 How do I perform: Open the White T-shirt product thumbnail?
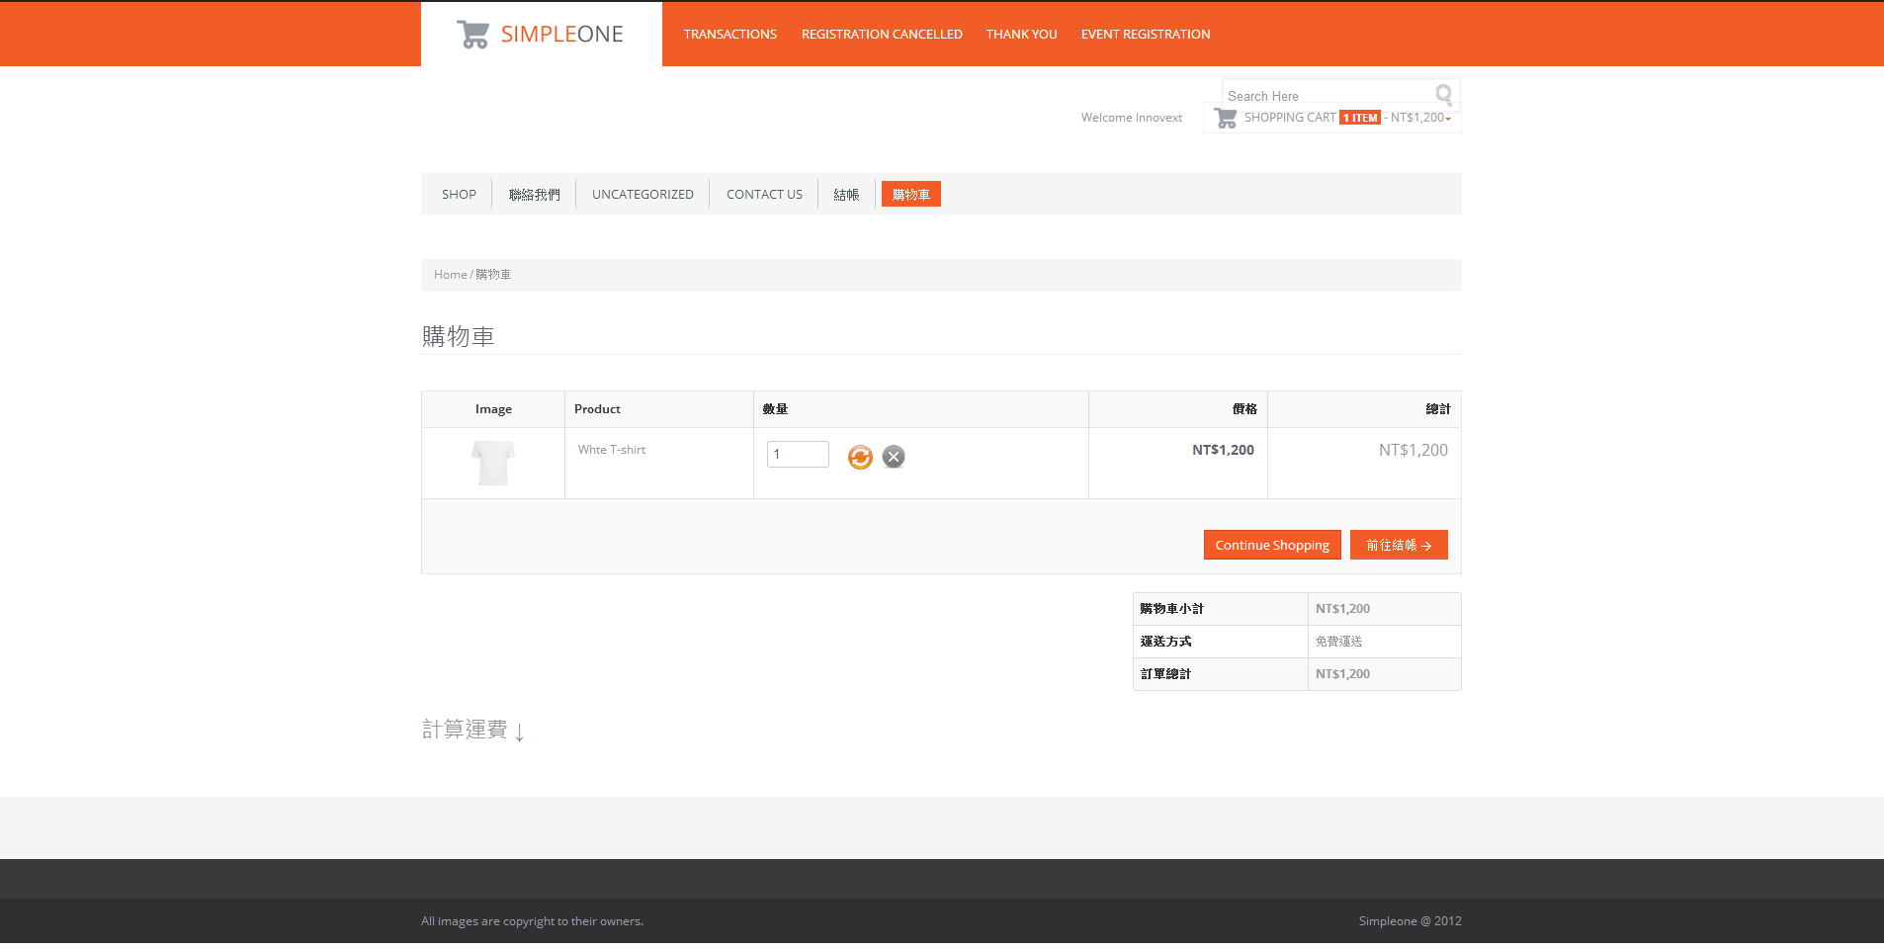pyautogui.click(x=493, y=463)
